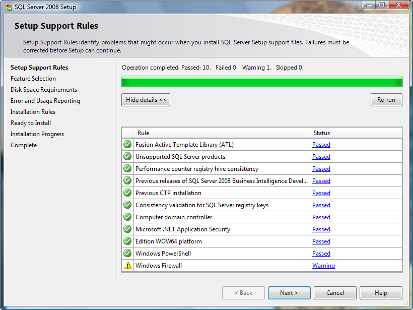413x310 pixels.
Task: Click the green completed progress bar
Action: [262, 82]
